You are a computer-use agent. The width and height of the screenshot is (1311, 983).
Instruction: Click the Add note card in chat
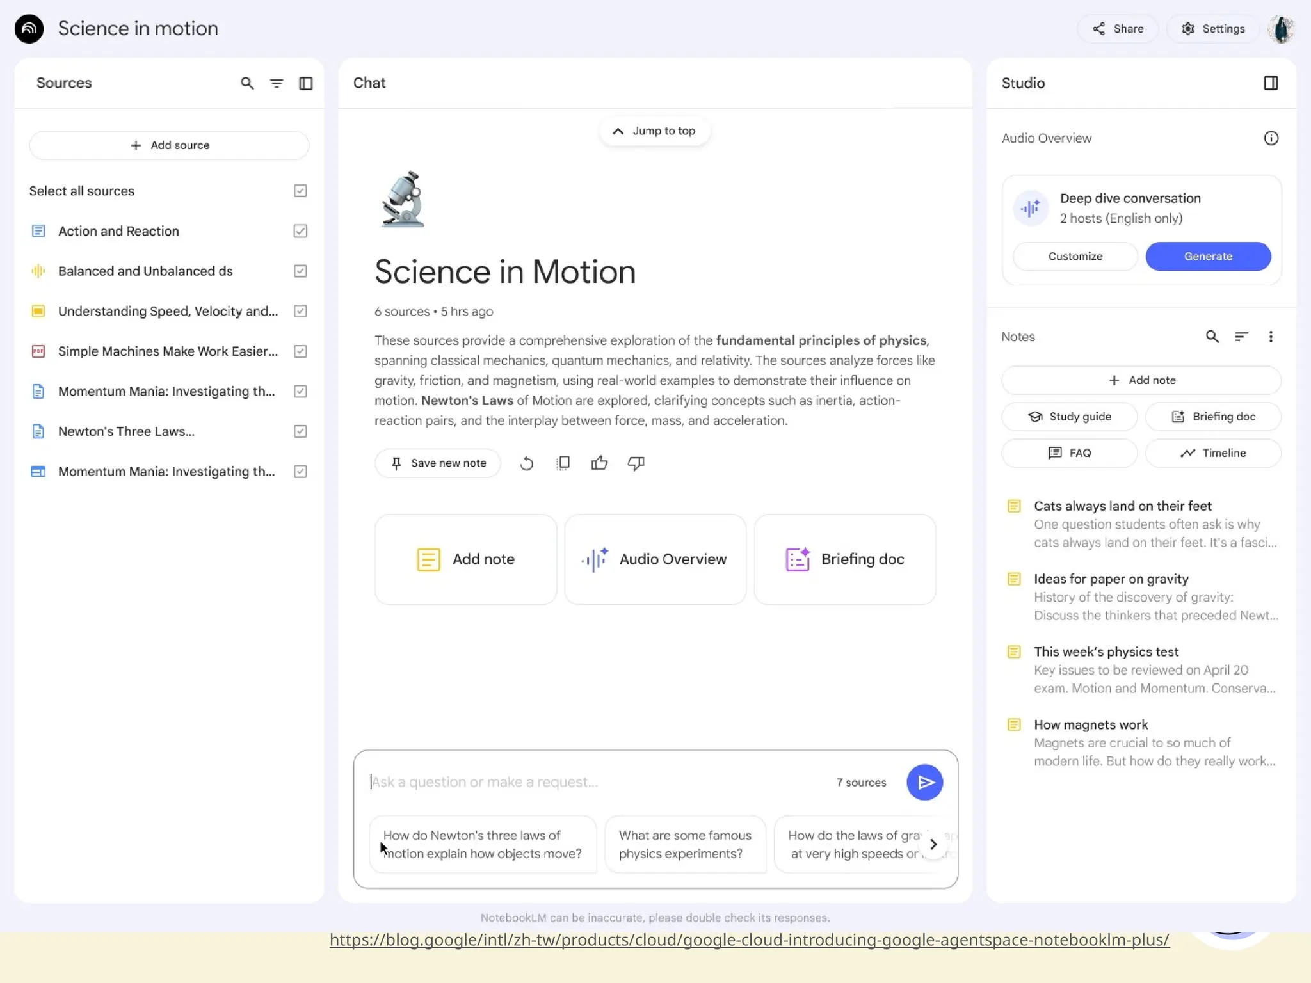point(466,559)
